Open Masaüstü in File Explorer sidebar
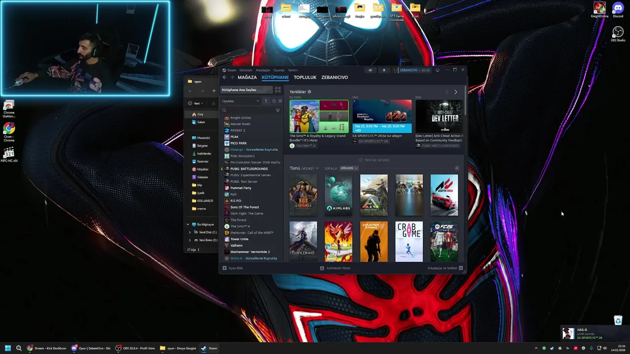Viewport: 630px width, 354px height. coord(203,138)
